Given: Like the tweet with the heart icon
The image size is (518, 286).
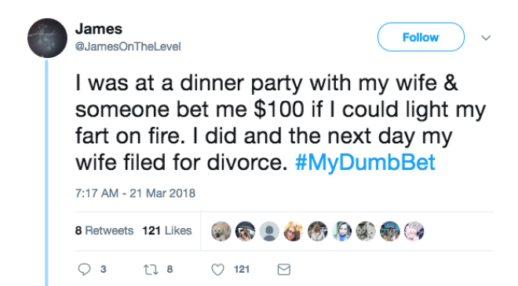Looking at the screenshot, I should 217,270.
